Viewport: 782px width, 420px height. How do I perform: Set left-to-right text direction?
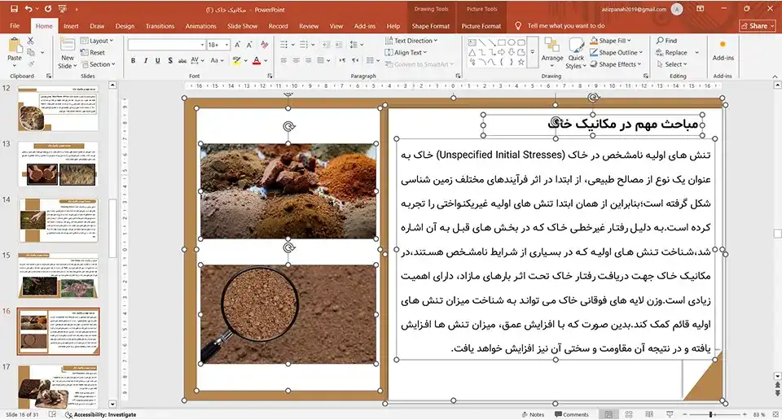tap(342, 60)
